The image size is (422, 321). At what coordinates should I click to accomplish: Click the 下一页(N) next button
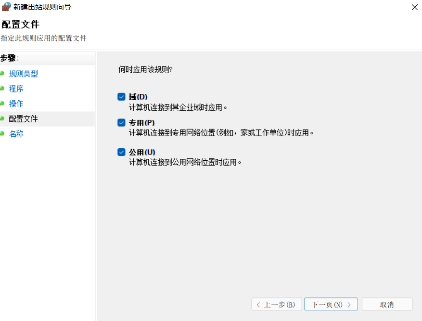tap(331, 304)
